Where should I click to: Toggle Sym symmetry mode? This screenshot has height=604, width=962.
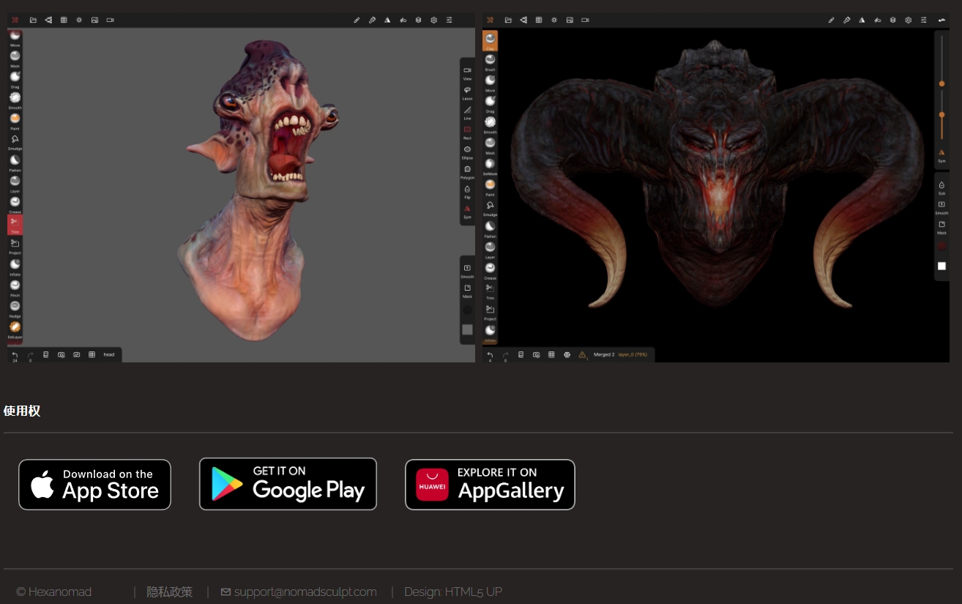click(x=467, y=209)
